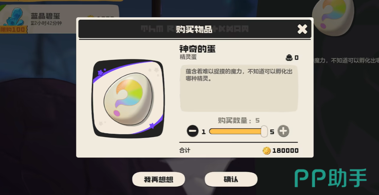Click the backpack inventory count icon
This screenshot has height=195, width=379.
point(289,58)
